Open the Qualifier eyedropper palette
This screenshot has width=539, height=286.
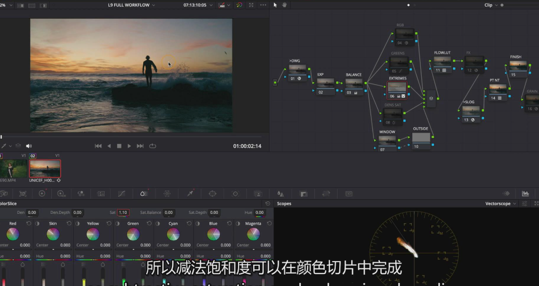point(190,194)
